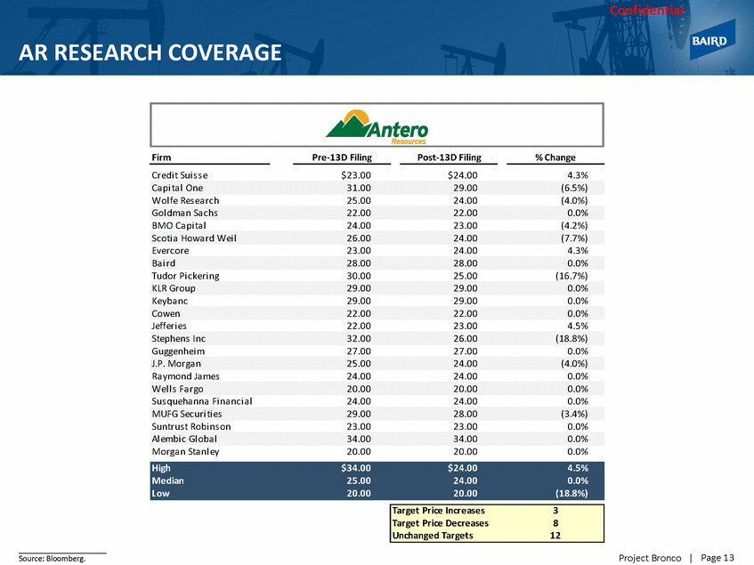Click the Unchanged Targets label
The height and width of the screenshot is (565, 754).
[433, 536]
